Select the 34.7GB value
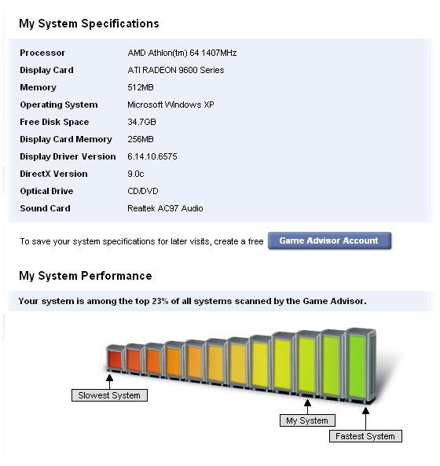 [141, 122]
